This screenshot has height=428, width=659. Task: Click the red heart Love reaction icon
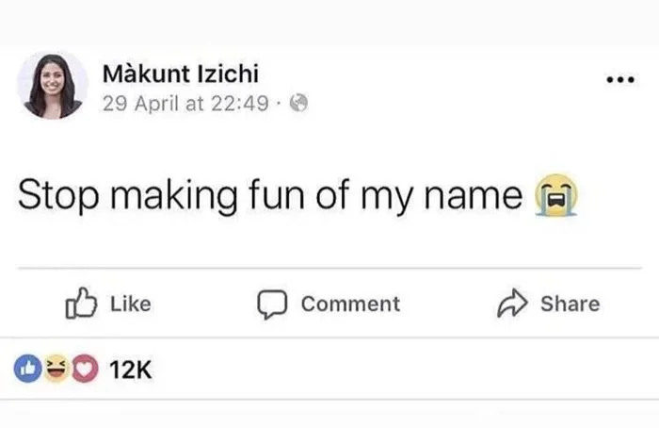(x=84, y=370)
